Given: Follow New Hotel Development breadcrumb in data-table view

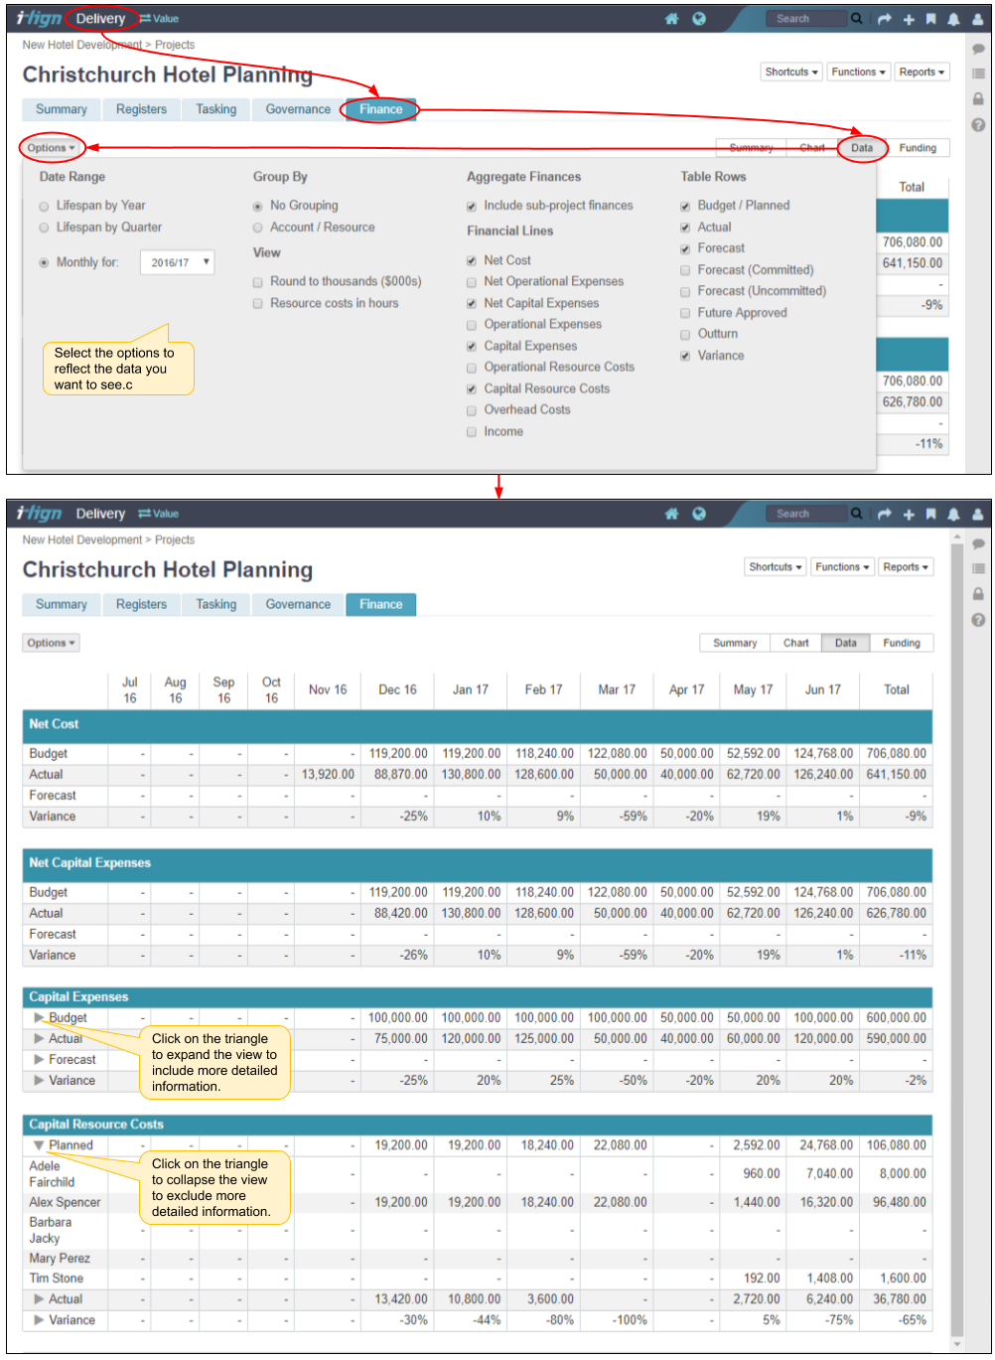Looking at the screenshot, I should (x=82, y=540).
